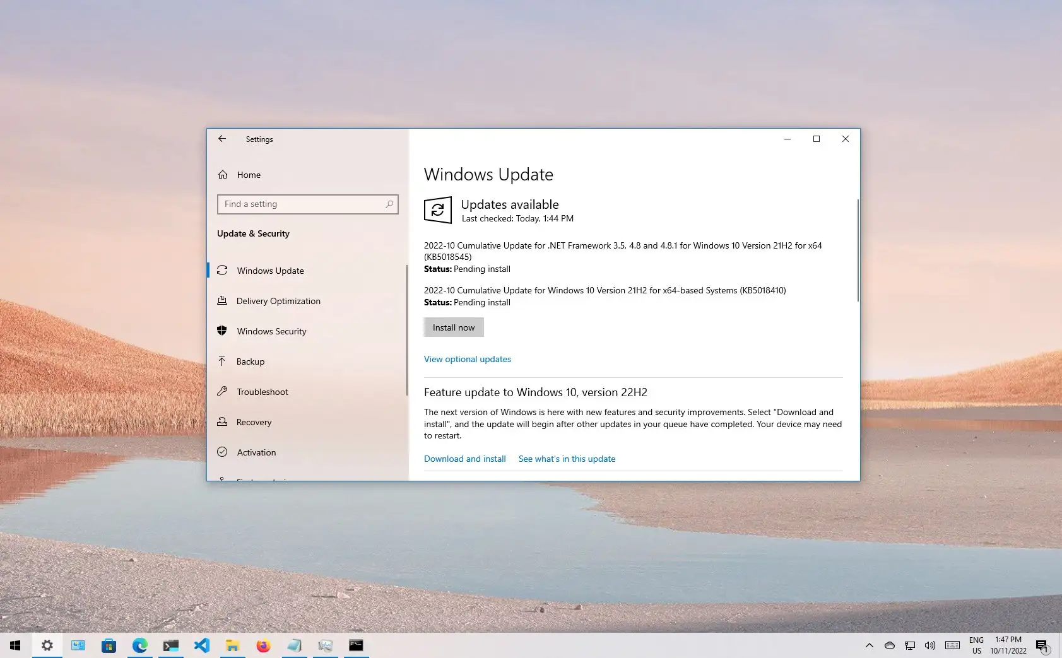
Task: Select the Backup section
Action: [251, 361]
